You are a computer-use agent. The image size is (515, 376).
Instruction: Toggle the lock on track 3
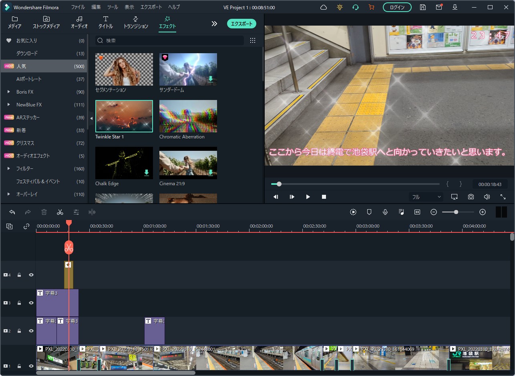(x=19, y=303)
